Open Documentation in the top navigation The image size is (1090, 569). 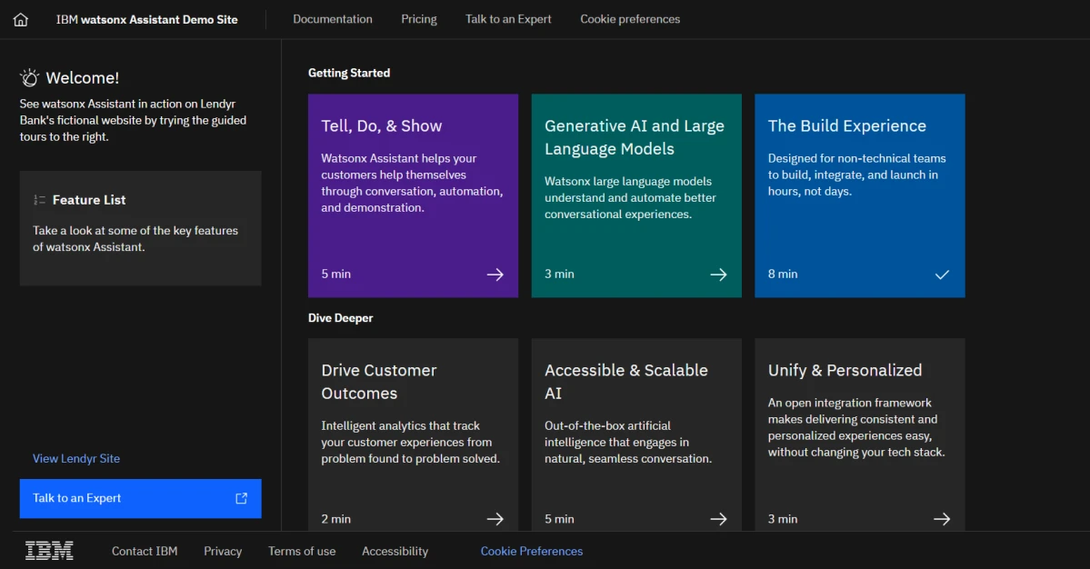[333, 19]
